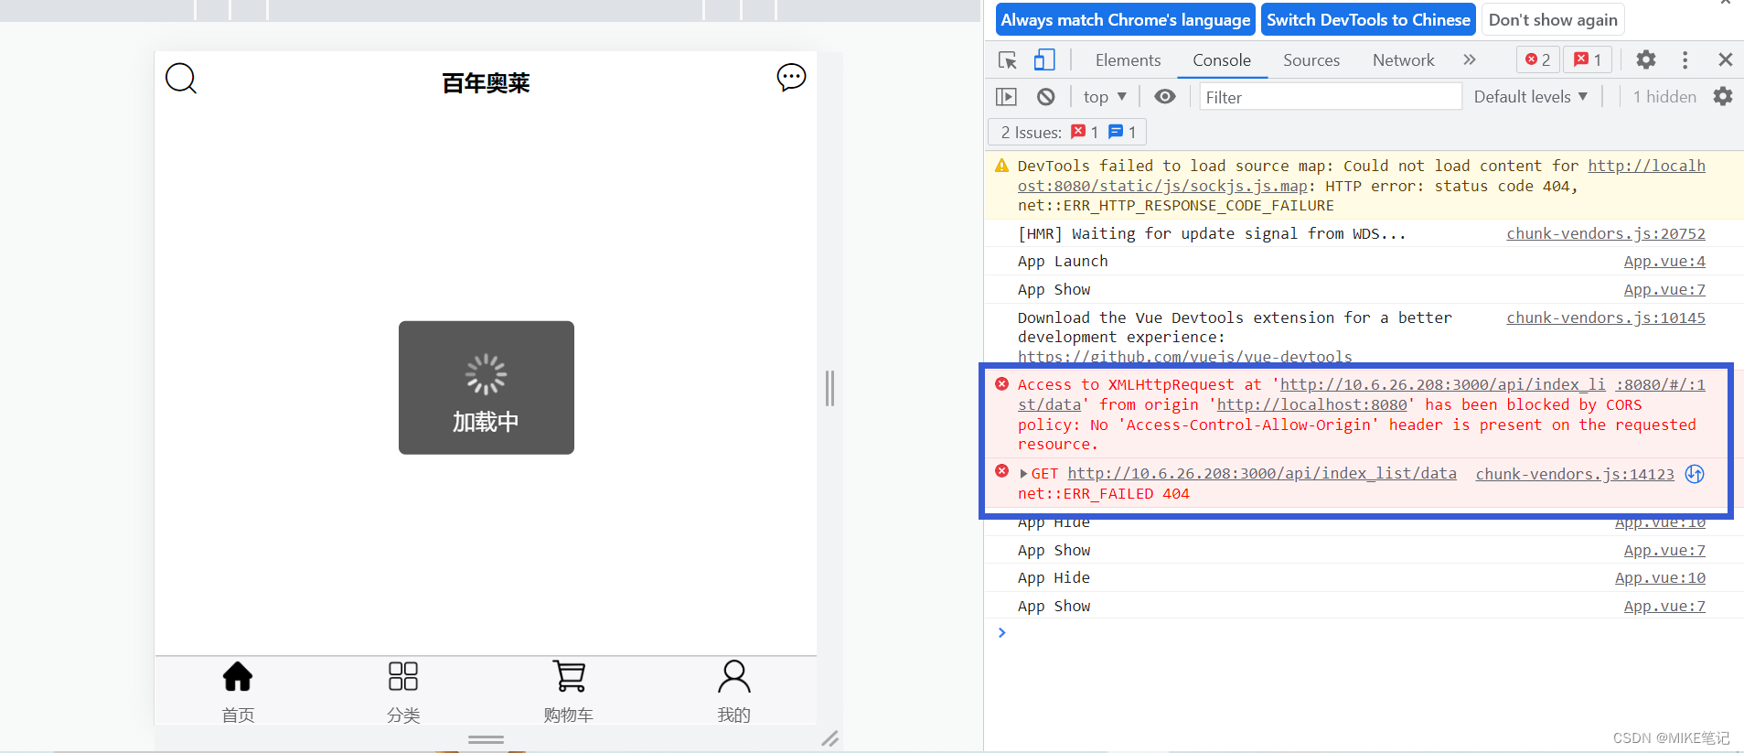Open the 分类 category grid icon
This screenshot has width=1744, height=753.
tap(403, 676)
